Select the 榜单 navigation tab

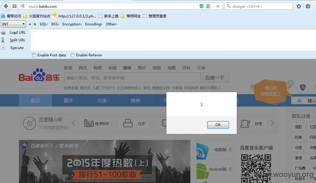(135, 100)
